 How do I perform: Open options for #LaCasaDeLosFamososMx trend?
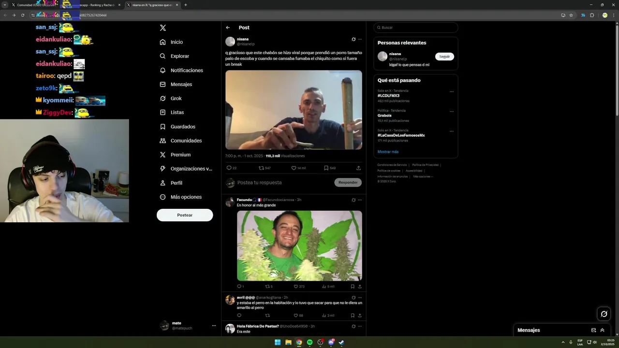click(452, 131)
